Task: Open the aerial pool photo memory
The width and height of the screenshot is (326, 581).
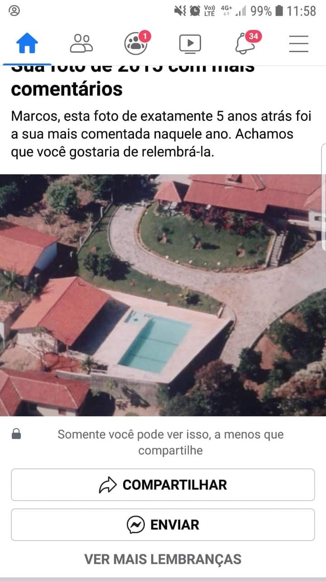Action: [163, 295]
